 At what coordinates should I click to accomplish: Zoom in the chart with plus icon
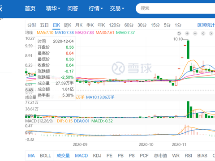[187, 34]
